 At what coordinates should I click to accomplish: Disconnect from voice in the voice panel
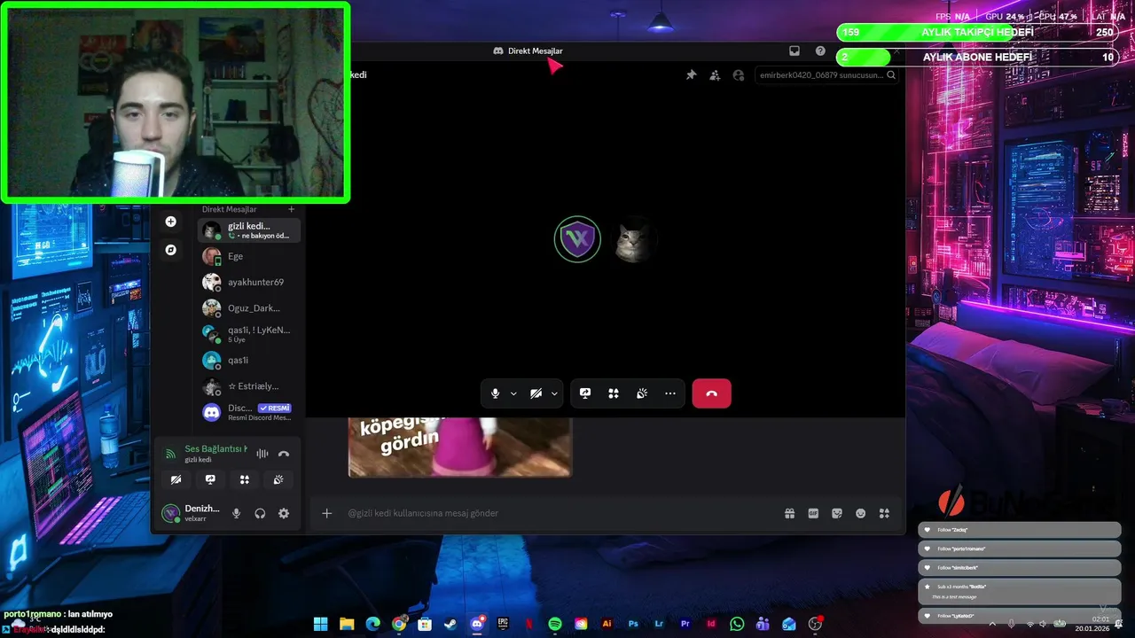(284, 454)
